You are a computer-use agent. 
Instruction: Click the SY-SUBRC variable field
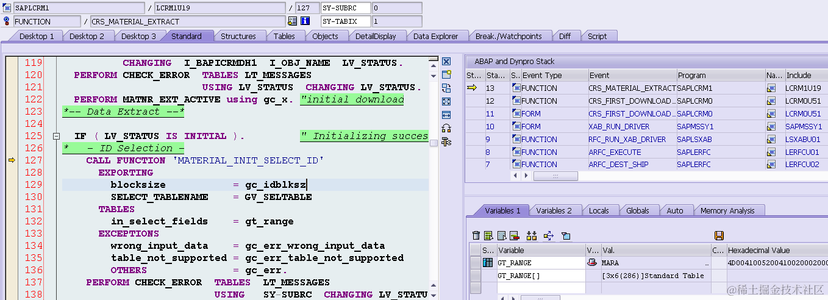click(346, 8)
